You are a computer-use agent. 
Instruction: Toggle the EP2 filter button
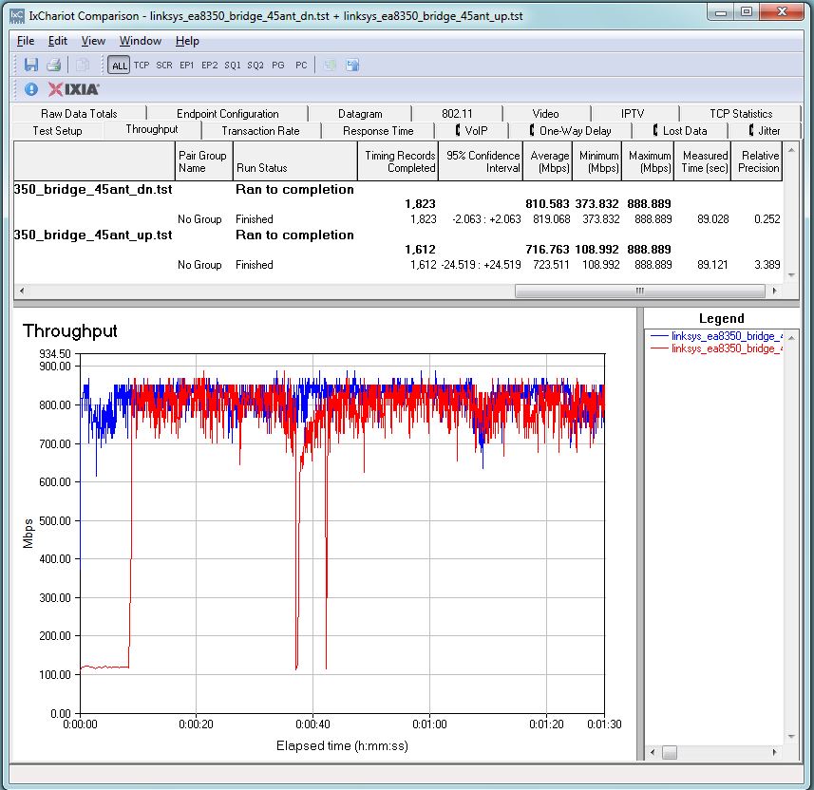[x=209, y=66]
